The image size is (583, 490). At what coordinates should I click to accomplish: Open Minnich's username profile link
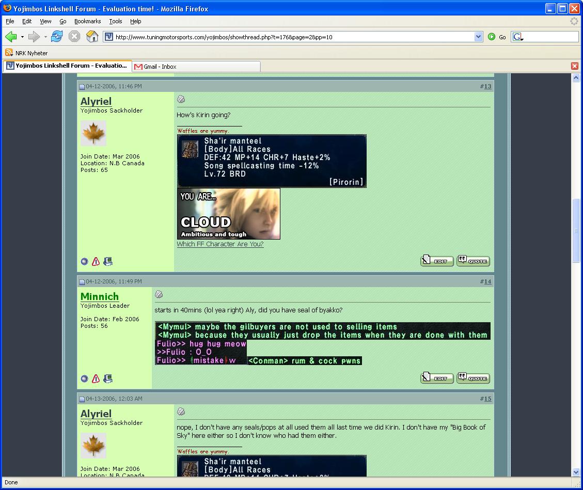tap(100, 296)
